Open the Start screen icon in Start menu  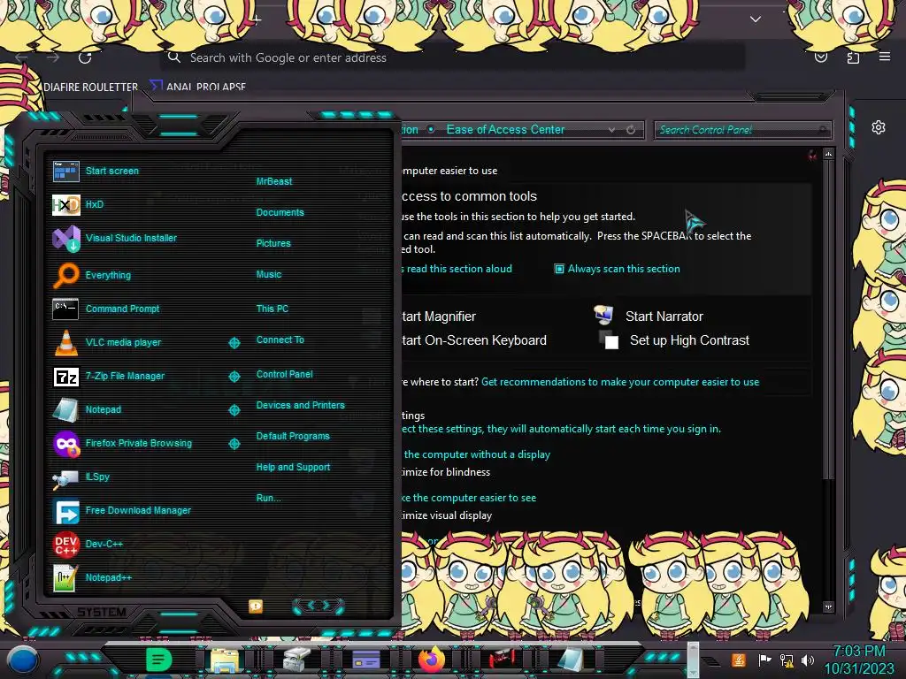click(x=65, y=172)
